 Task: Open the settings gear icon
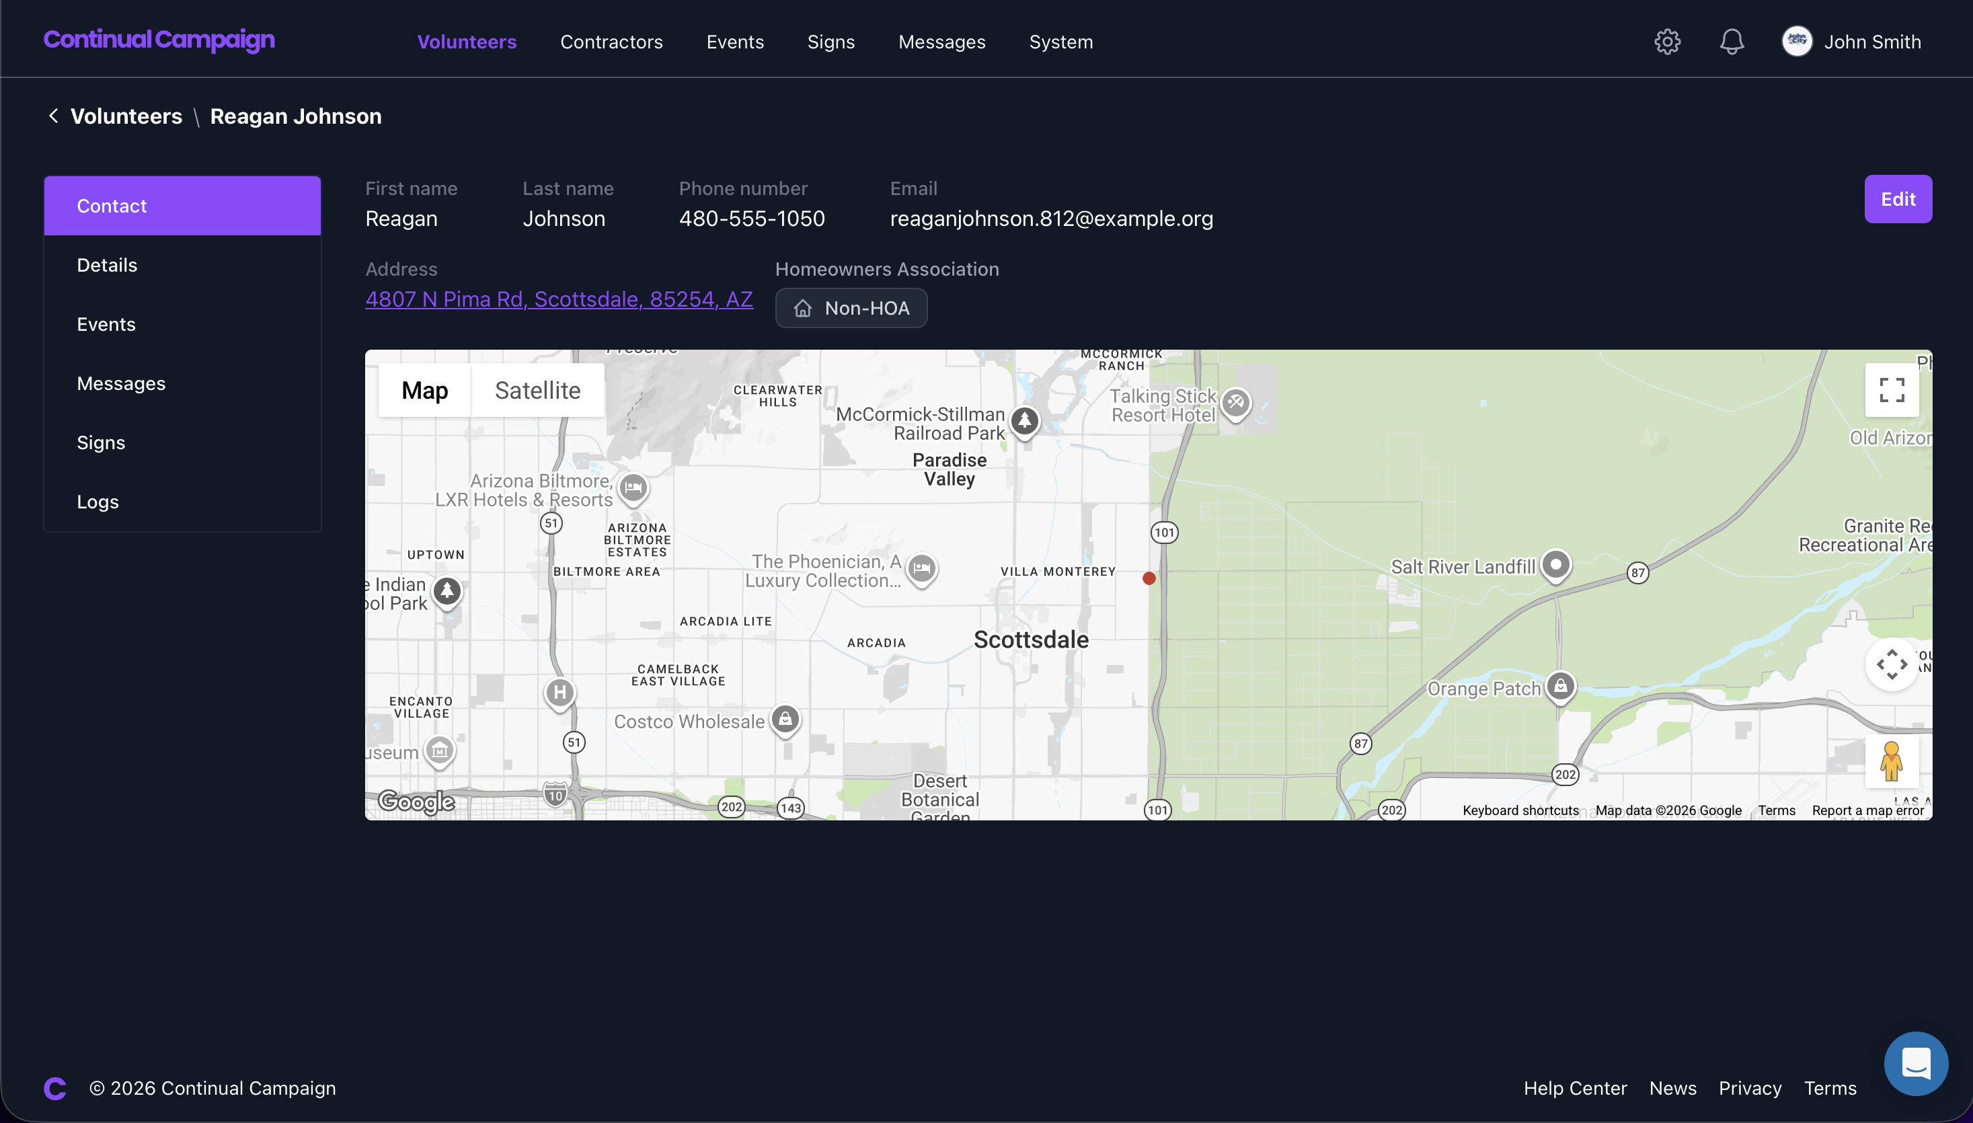[x=1667, y=42]
